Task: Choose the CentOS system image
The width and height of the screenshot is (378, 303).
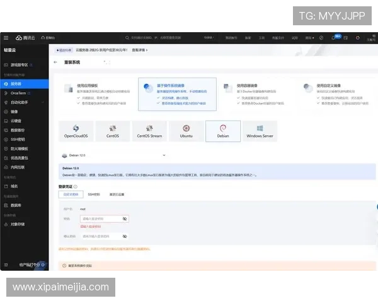Action: 113,131
